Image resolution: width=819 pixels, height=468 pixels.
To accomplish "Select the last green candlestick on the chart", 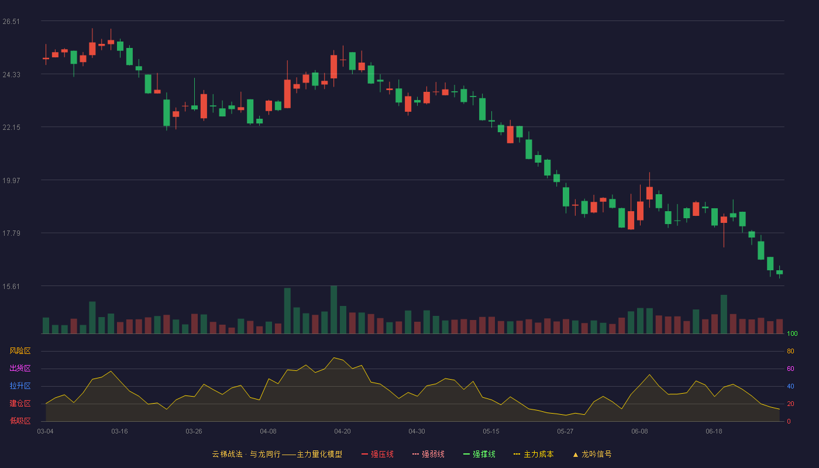I will pyautogui.click(x=779, y=272).
